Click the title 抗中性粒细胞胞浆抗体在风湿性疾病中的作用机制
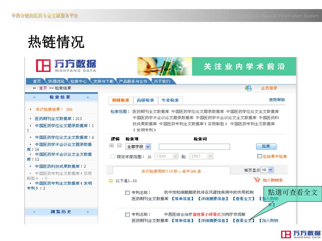 pyautogui.click(x=209, y=192)
